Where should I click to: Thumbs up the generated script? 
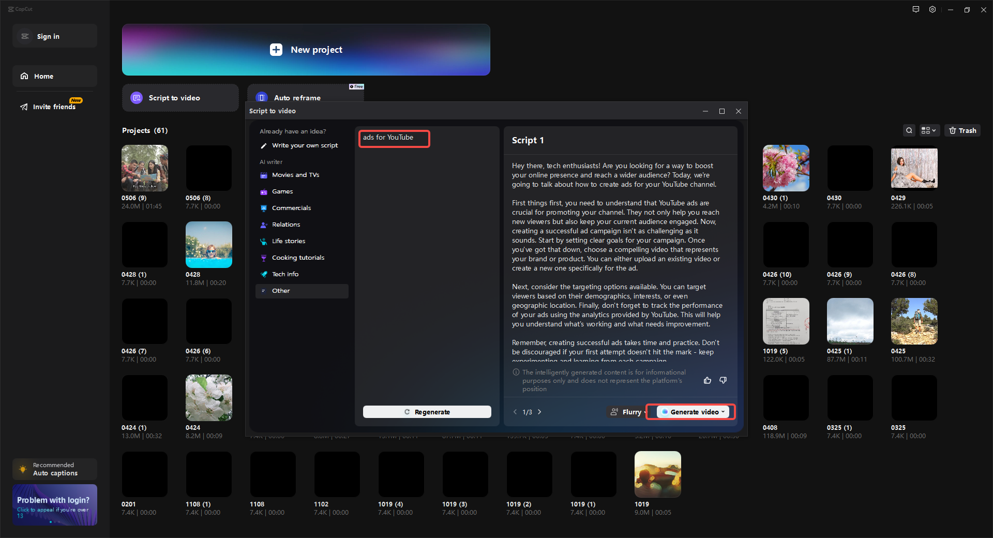[x=707, y=380]
